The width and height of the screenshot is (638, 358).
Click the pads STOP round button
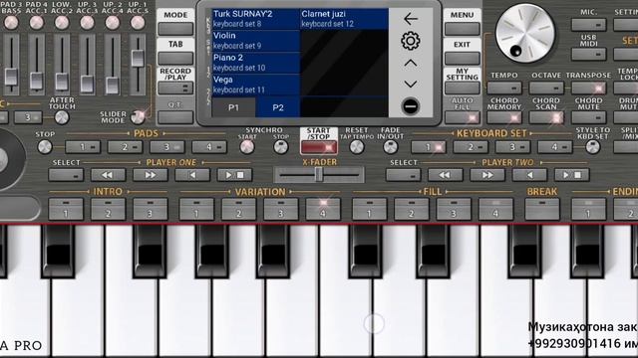tap(44, 147)
